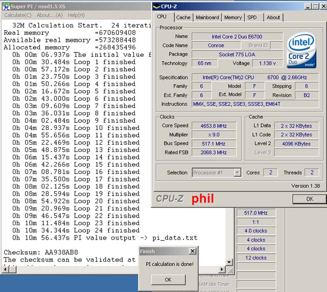Switch to the CPU tab in CPU-Z
This screenshot has width=327, height=292.
(x=162, y=17)
